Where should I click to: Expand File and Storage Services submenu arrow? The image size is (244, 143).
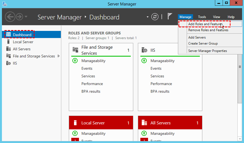click(58, 56)
